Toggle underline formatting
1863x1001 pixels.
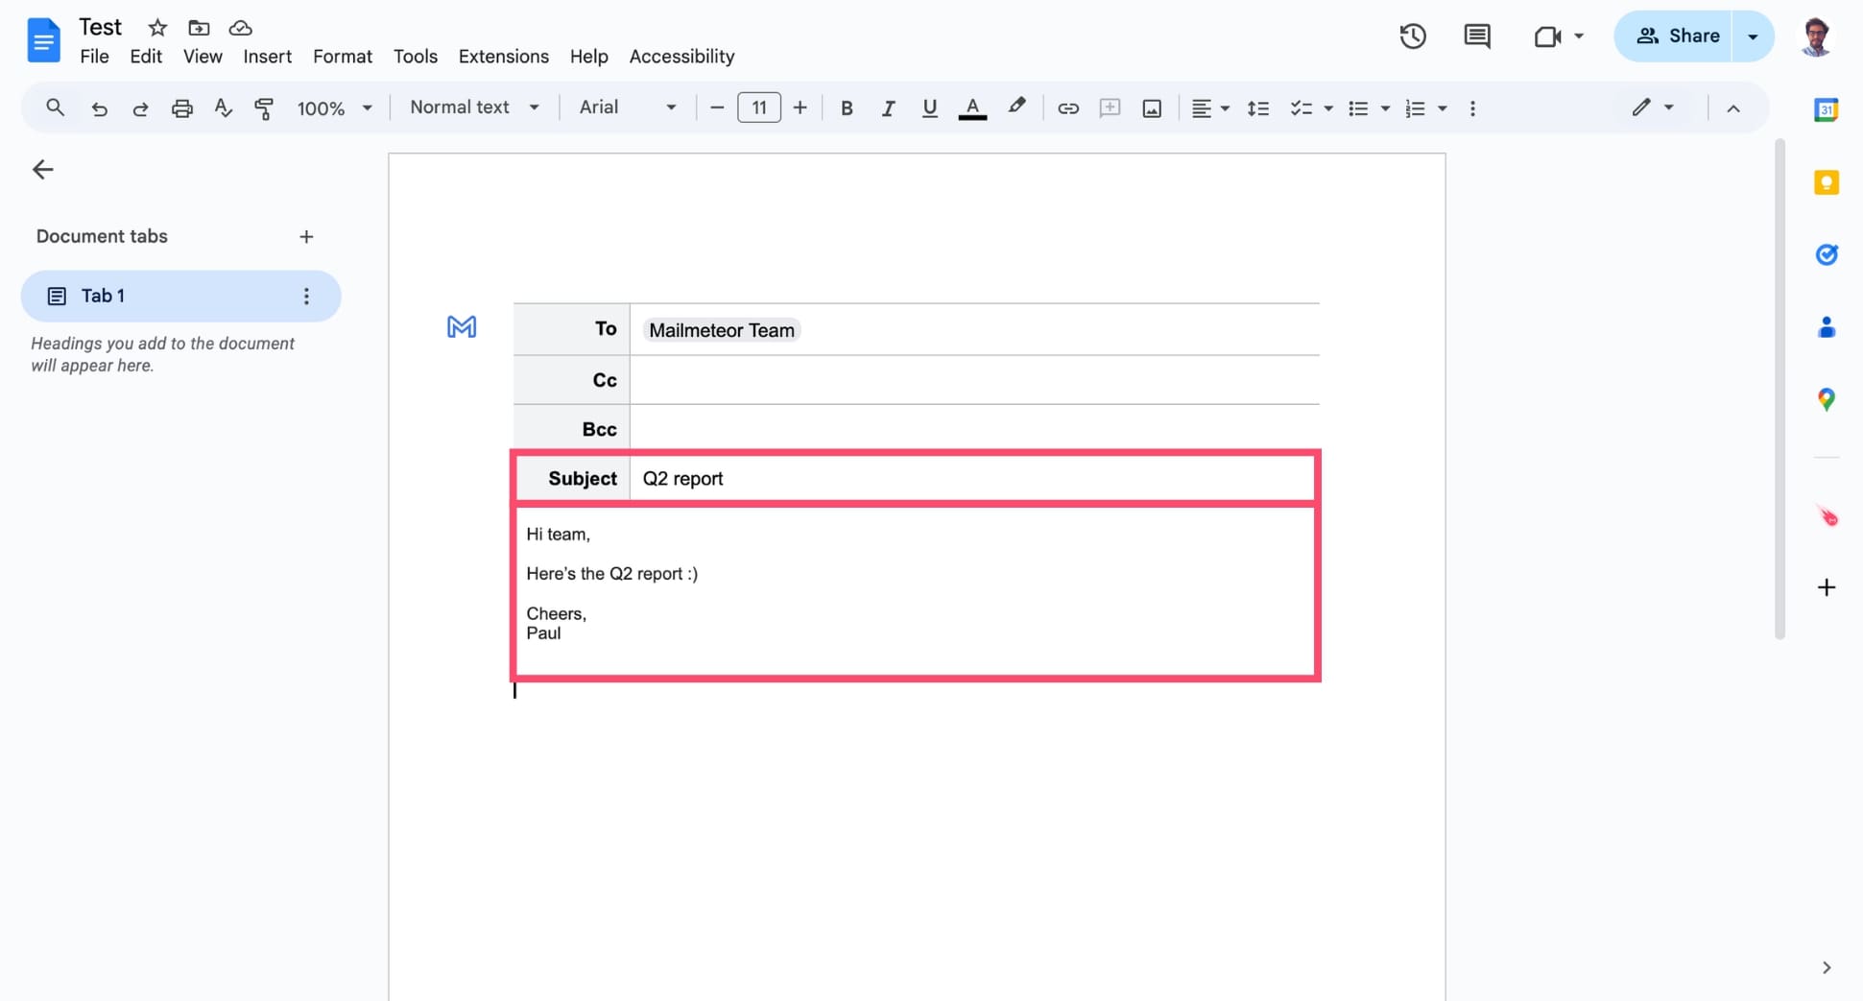(929, 107)
